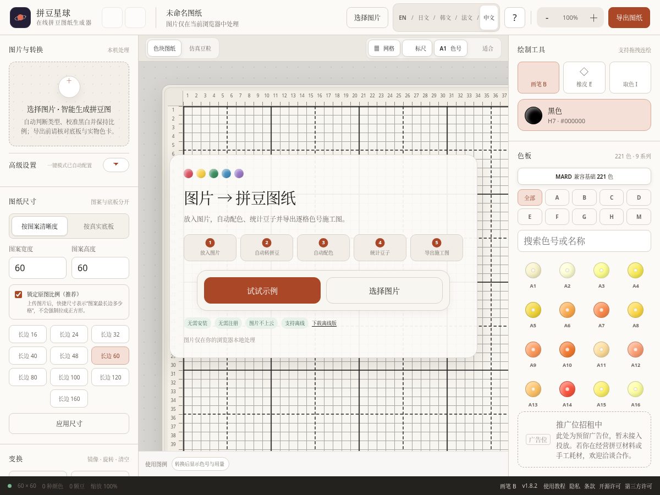
Task: Filter palette by series C
Action: coord(612,198)
